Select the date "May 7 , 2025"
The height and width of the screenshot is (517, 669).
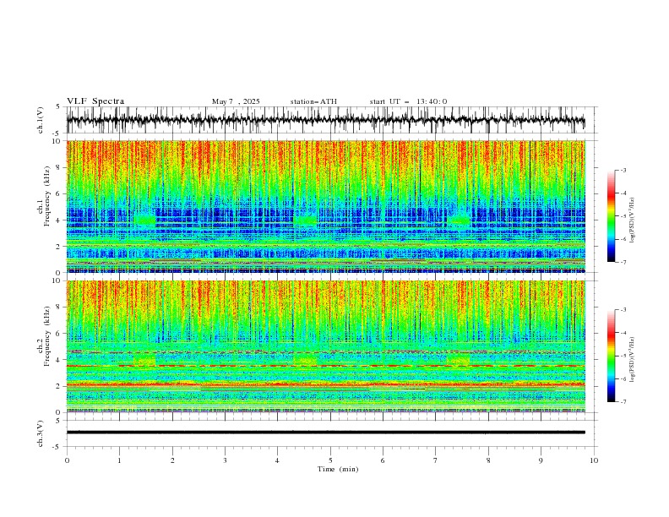pos(236,101)
